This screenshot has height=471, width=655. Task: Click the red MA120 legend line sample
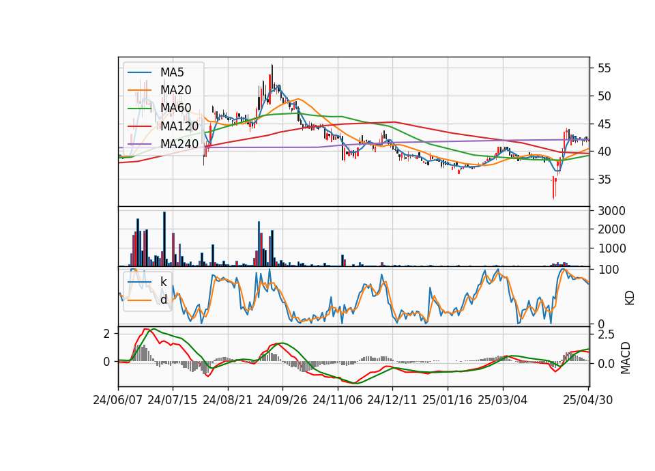point(139,126)
